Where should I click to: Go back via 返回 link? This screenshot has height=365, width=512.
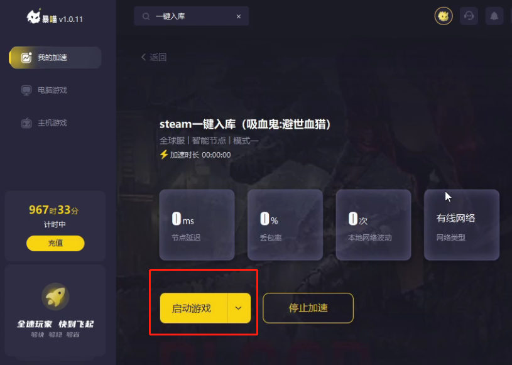pos(154,57)
